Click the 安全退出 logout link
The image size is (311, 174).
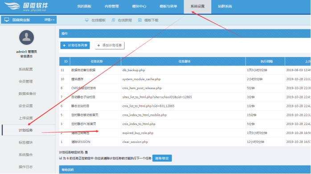tap(26, 57)
